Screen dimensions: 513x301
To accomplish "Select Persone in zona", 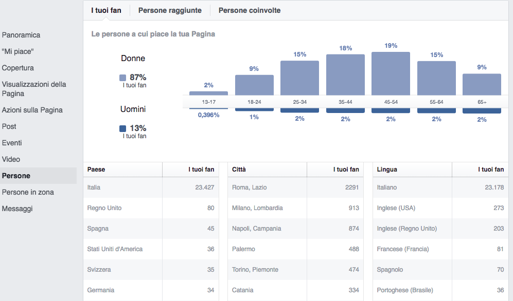I will [x=27, y=192].
